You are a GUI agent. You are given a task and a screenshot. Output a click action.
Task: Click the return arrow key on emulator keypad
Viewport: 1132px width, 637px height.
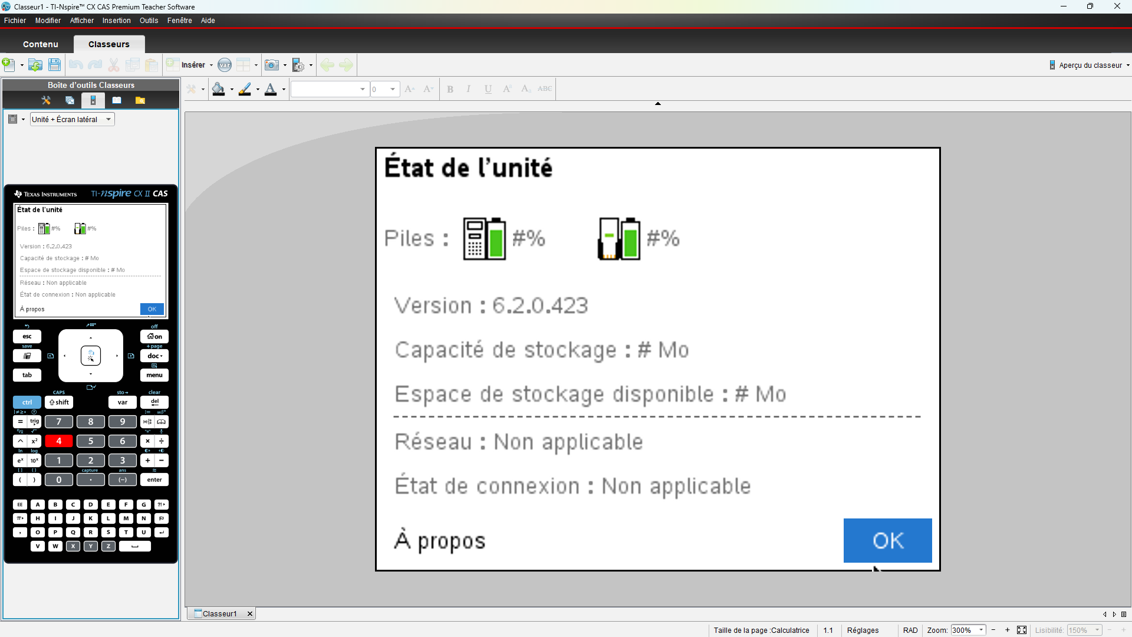(x=162, y=532)
